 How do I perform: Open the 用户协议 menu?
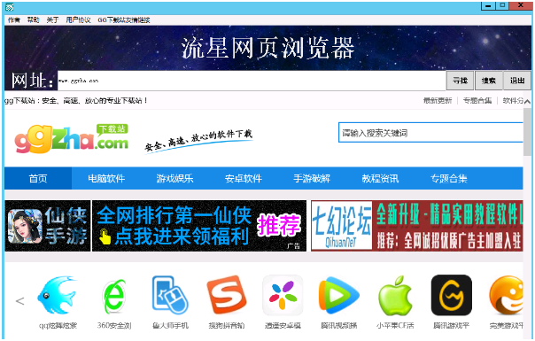78,20
